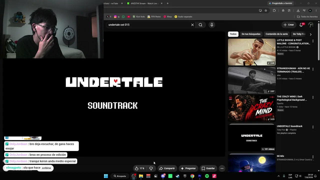Open Discord from the taskbar
The height and width of the screenshot is (180, 320).
pos(163,176)
